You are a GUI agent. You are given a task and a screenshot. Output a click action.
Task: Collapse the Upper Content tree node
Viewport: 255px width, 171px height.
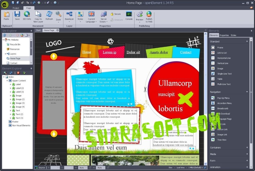[x=7, y=81]
